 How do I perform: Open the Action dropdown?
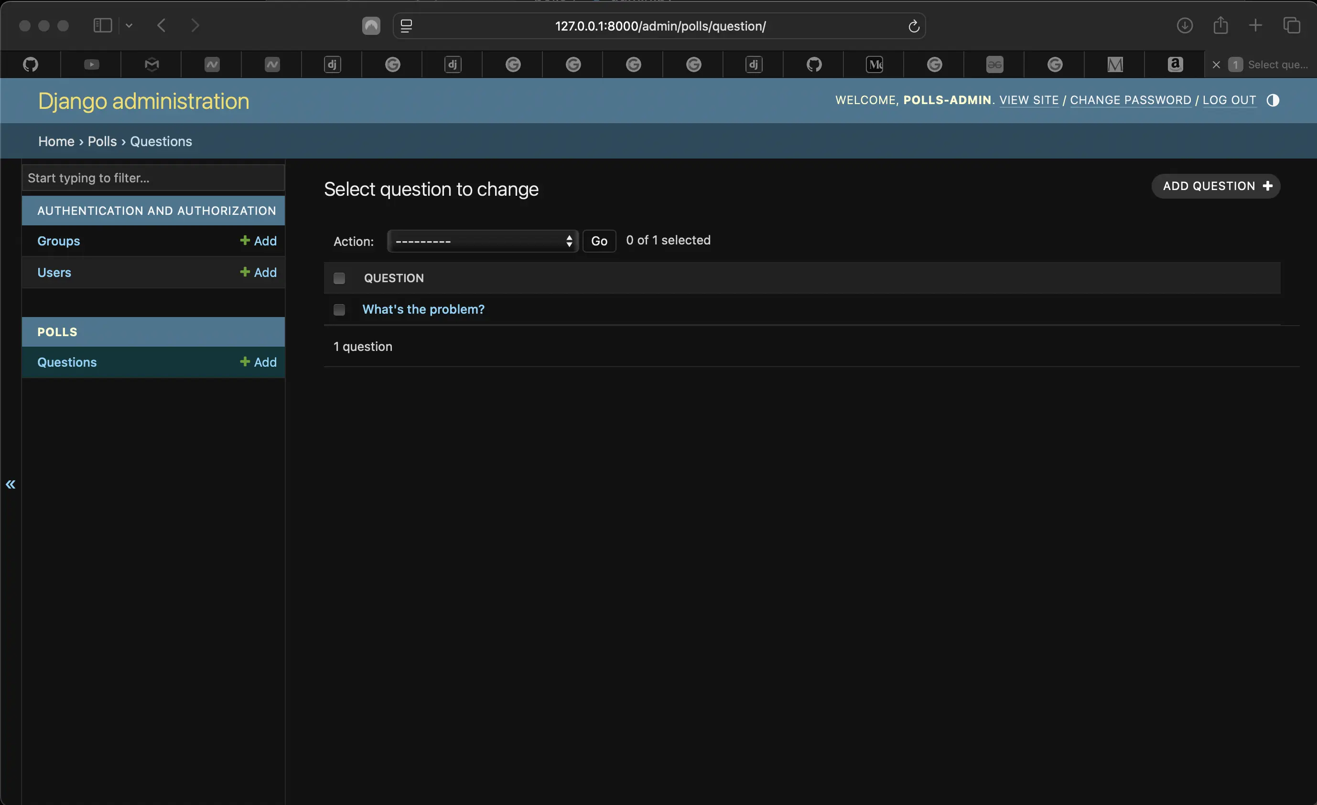click(x=483, y=242)
